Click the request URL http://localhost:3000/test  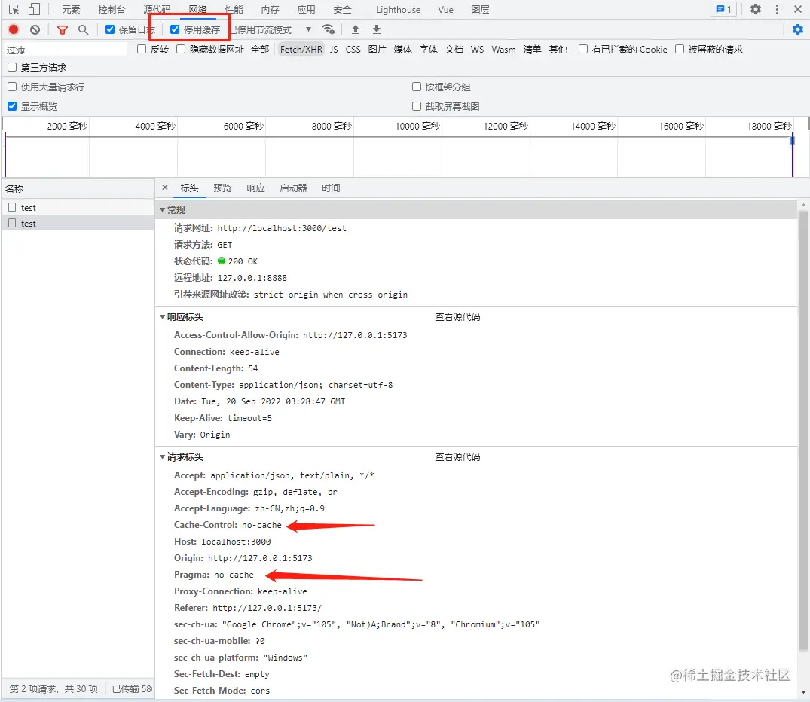[x=282, y=228]
